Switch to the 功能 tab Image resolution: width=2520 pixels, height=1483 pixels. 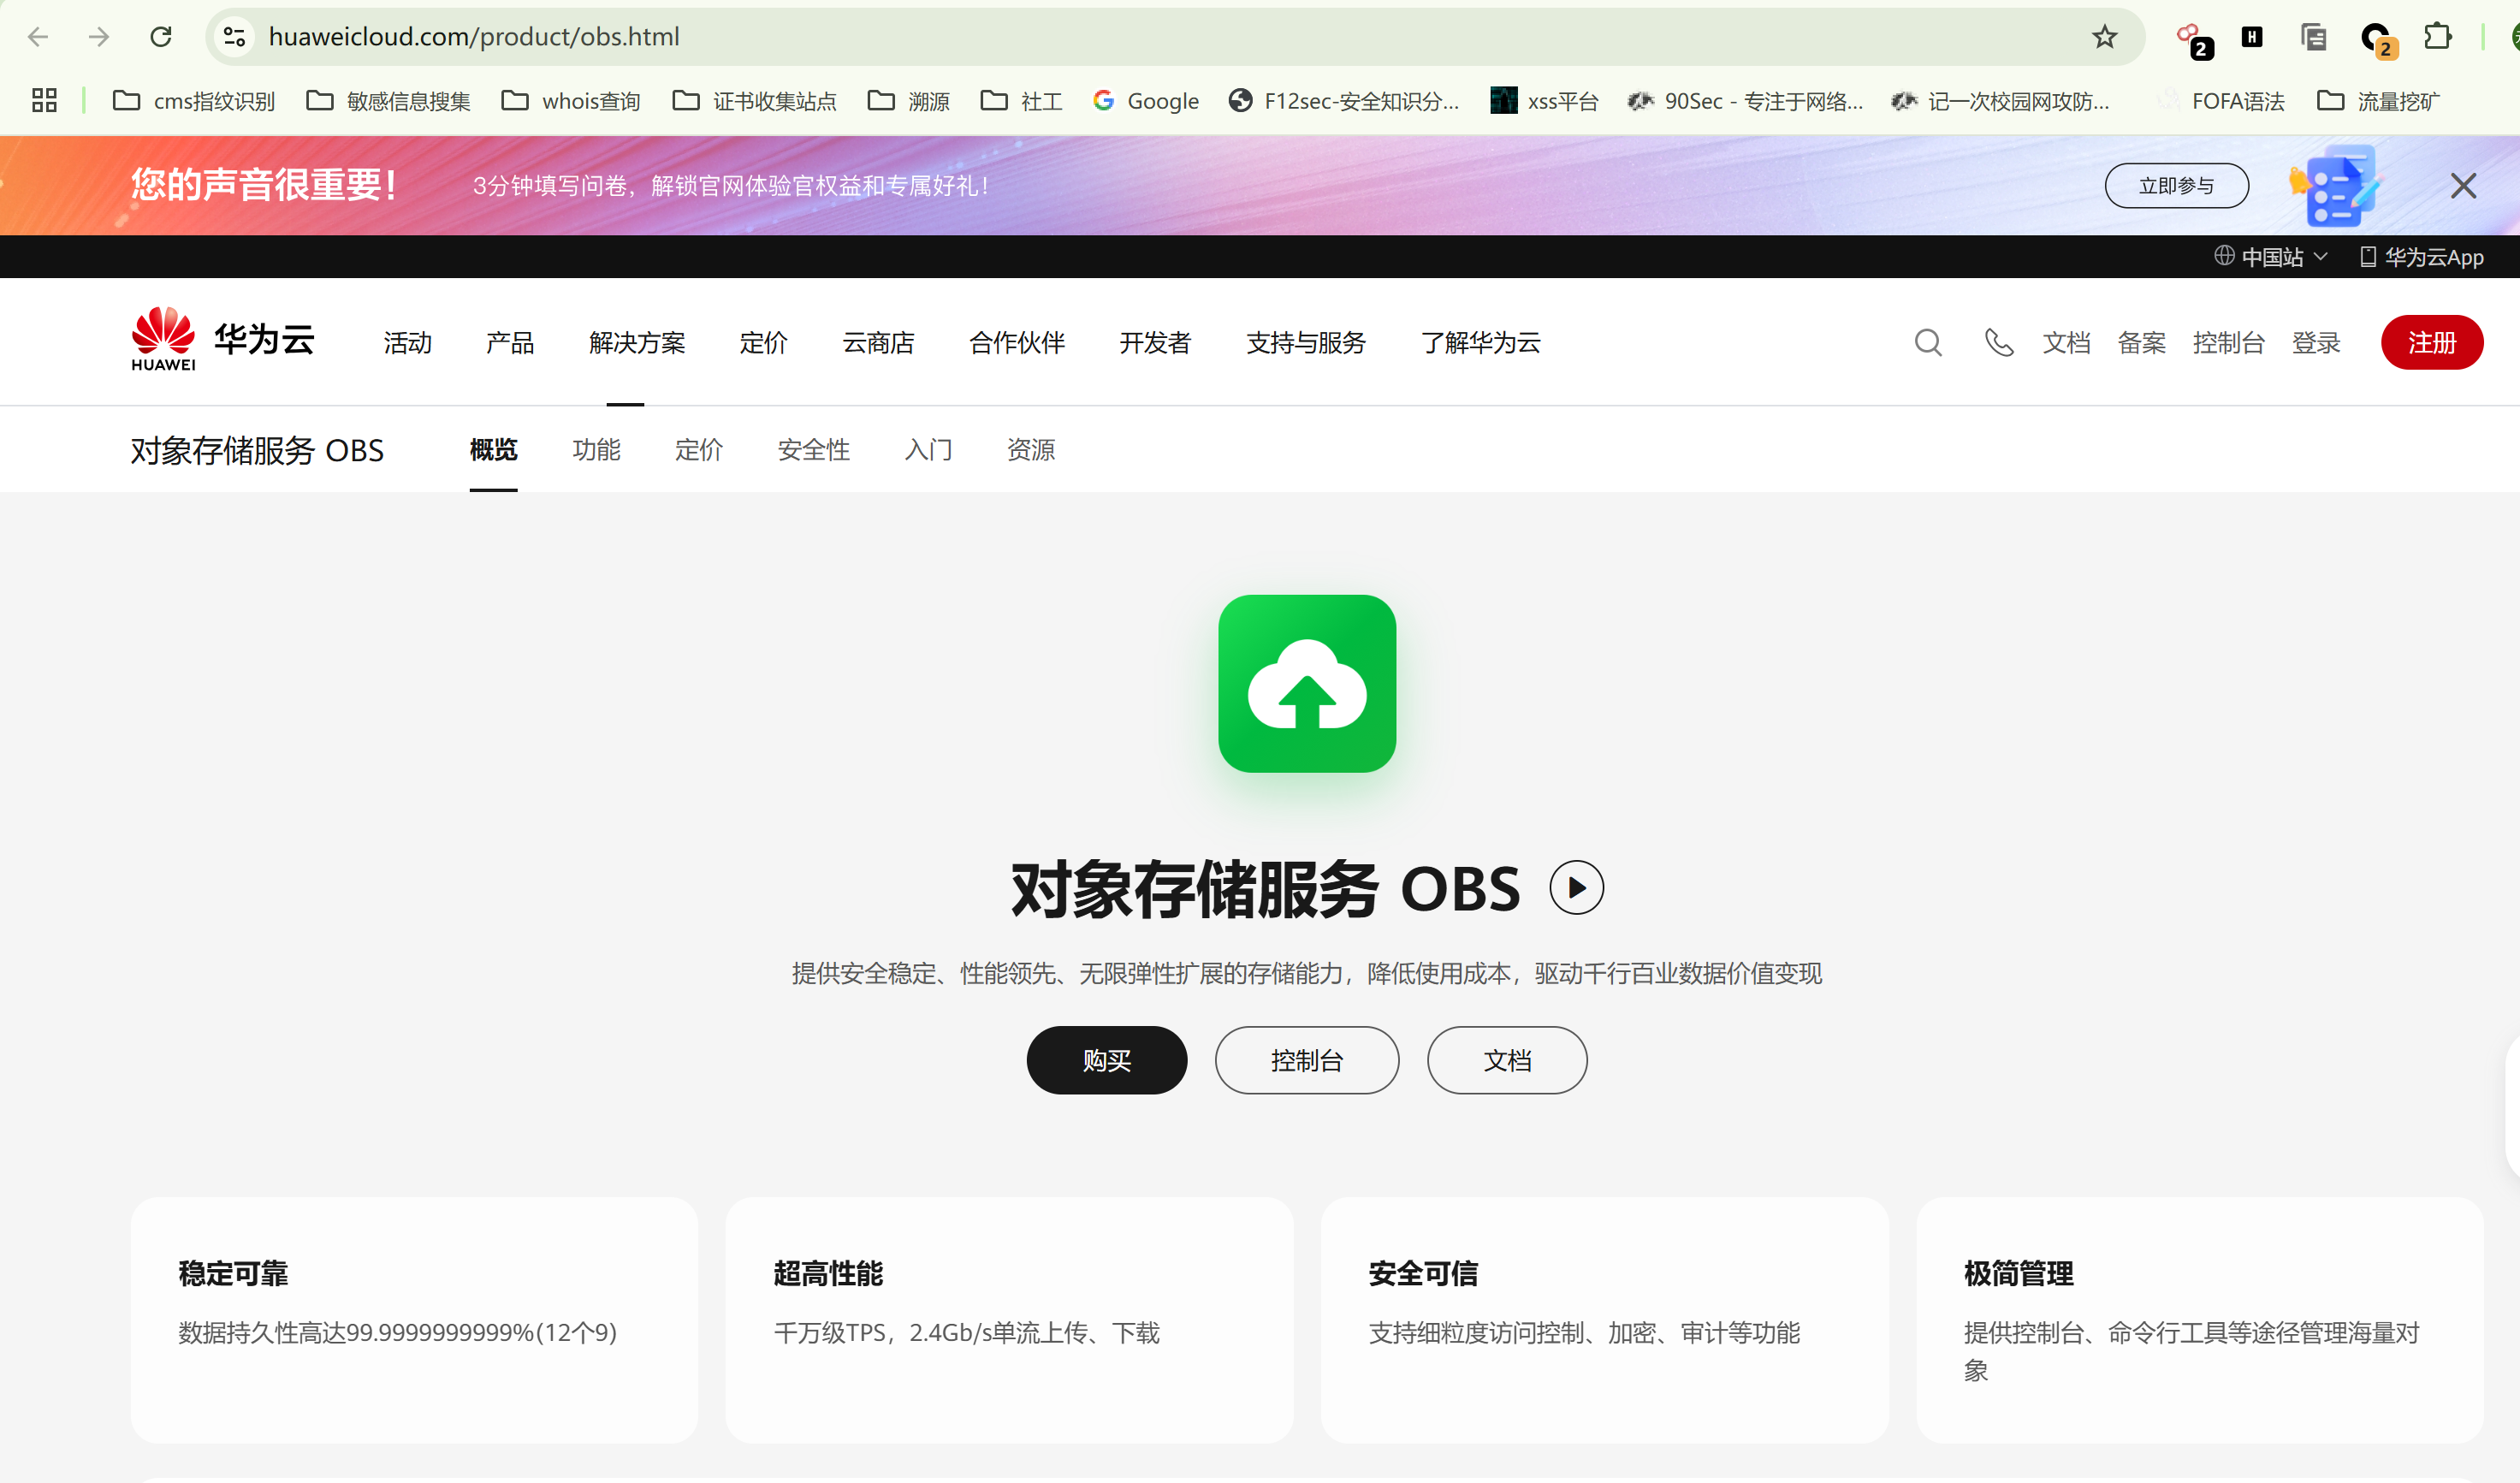point(596,450)
